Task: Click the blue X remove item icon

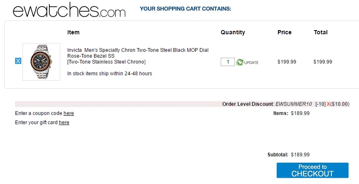Action: [18, 61]
